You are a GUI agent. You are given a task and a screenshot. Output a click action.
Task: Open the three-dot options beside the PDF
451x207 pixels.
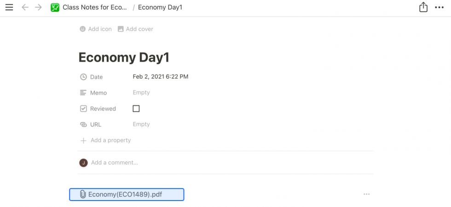(x=366, y=194)
